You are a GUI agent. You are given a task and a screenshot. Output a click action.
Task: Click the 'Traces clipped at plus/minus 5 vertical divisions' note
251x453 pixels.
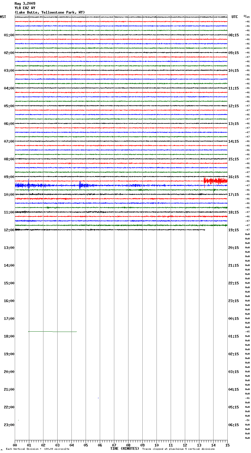tap(178, 449)
